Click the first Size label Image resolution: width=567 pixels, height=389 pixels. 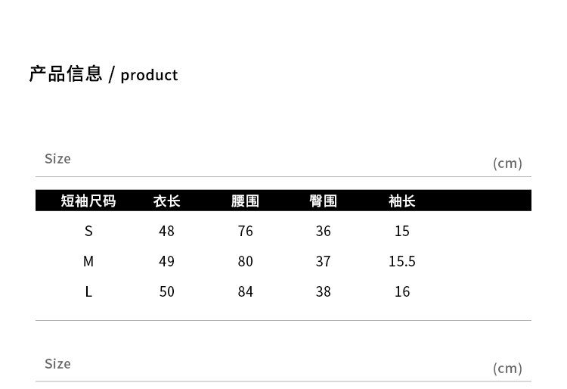[57, 158]
